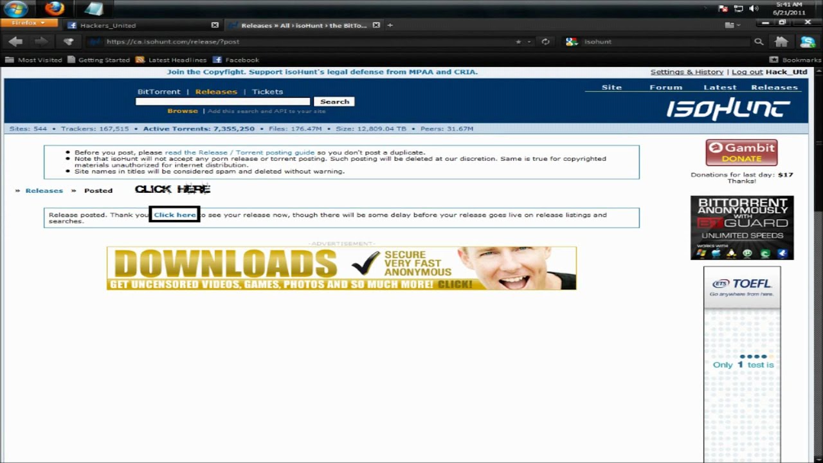The image size is (823, 463).
Task: Click the browser search box containing isohunt
Action: [x=665, y=42]
